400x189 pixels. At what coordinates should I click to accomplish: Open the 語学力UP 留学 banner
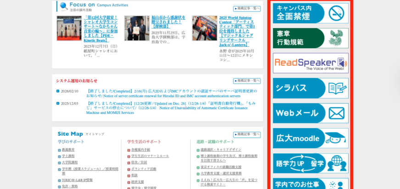click(311, 163)
